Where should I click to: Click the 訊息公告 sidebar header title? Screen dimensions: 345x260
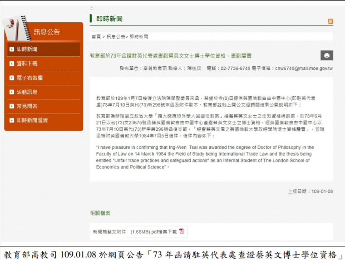click(x=47, y=32)
